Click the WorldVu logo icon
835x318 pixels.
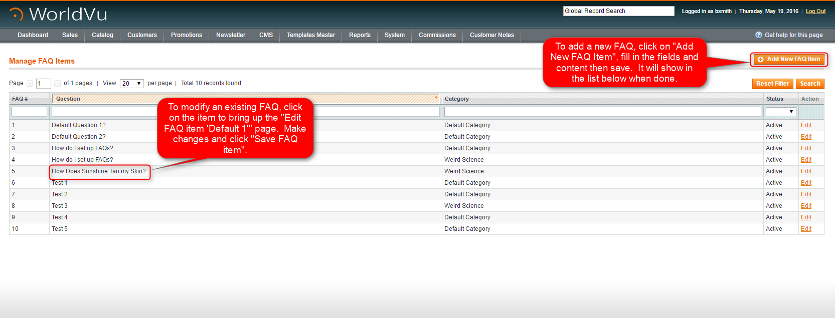[x=16, y=15]
